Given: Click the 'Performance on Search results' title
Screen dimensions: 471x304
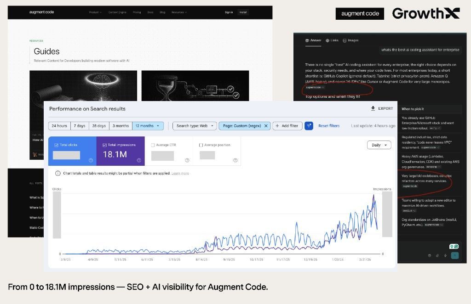Looking at the screenshot, I should (87, 109).
